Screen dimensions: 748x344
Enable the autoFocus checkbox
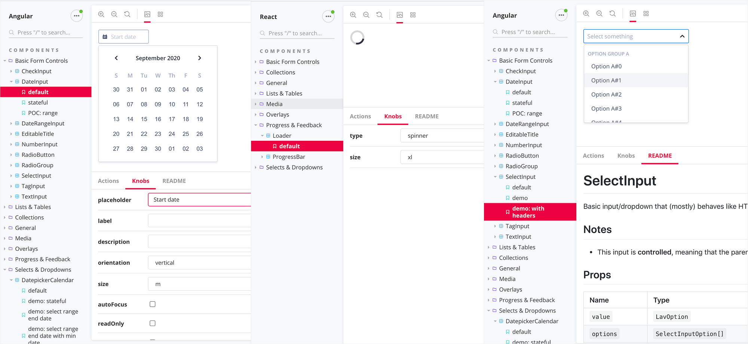click(152, 304)
